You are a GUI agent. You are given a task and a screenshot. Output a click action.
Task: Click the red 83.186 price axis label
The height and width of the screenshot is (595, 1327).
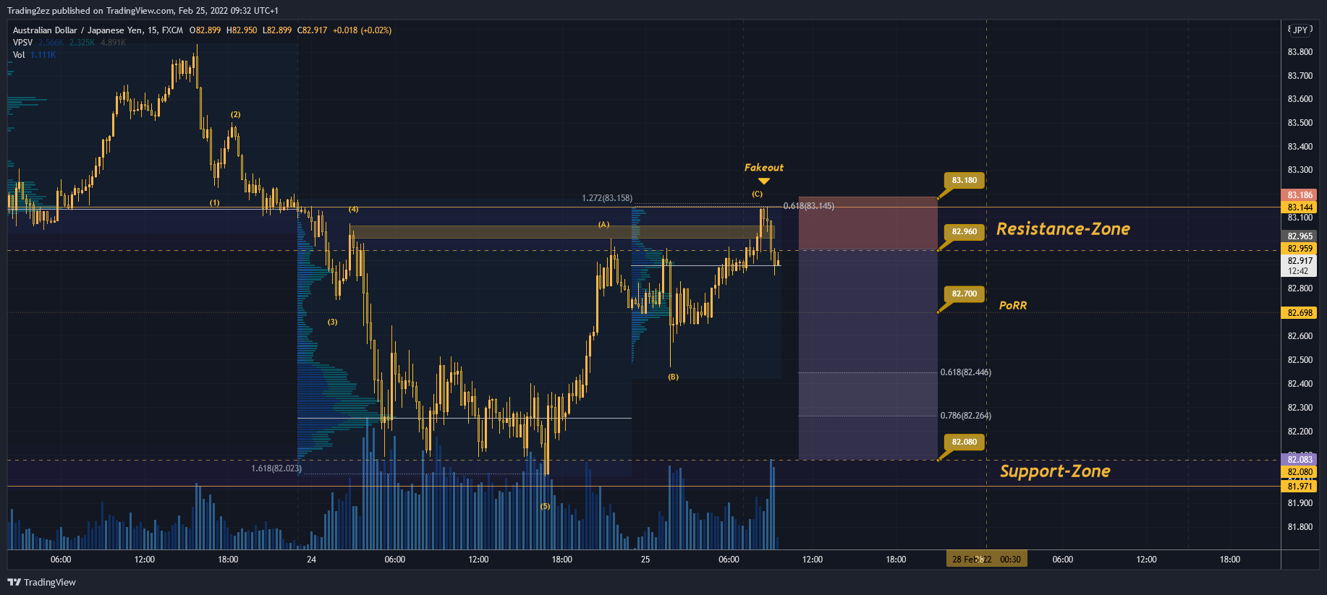[x=1300, y=195]
